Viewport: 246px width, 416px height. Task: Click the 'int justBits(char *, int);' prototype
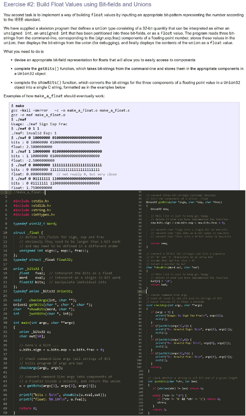[43, 314]
